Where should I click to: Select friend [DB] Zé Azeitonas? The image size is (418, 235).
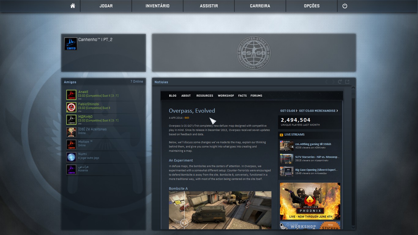coord(92,129)
